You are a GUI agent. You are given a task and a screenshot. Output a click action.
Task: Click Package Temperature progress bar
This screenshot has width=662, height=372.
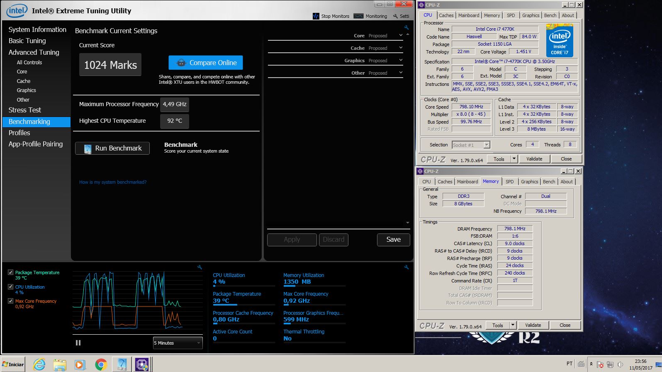[x=244, y=305]
